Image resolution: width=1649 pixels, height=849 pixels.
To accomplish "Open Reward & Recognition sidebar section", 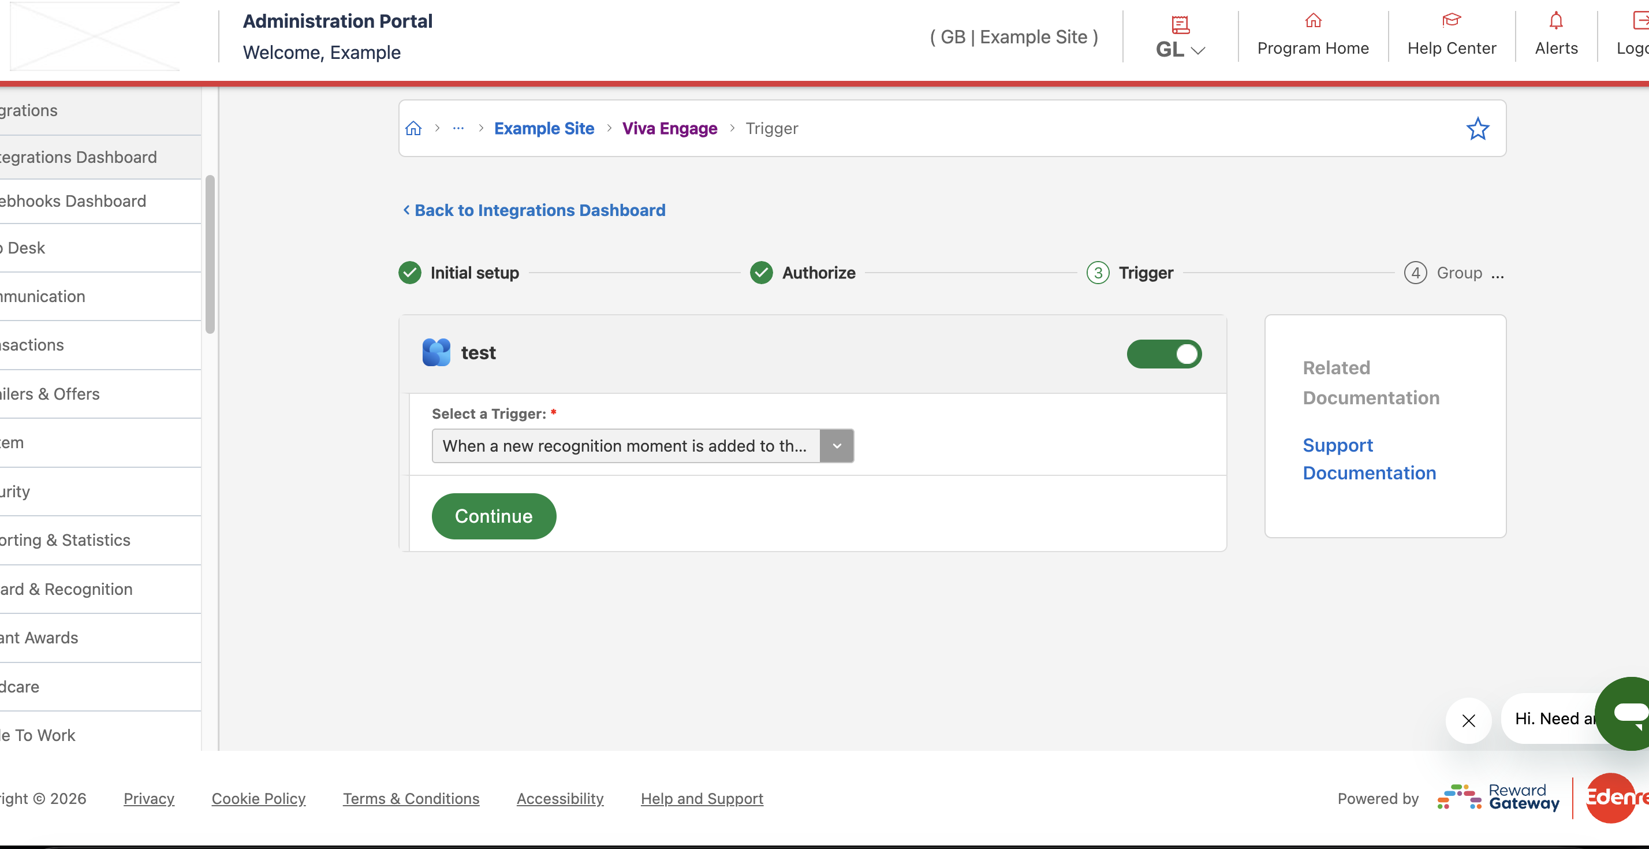I will pos(100,589).
